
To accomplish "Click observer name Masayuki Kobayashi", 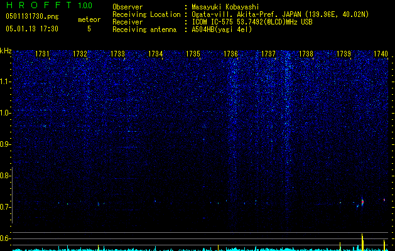I will pos(225,7).
